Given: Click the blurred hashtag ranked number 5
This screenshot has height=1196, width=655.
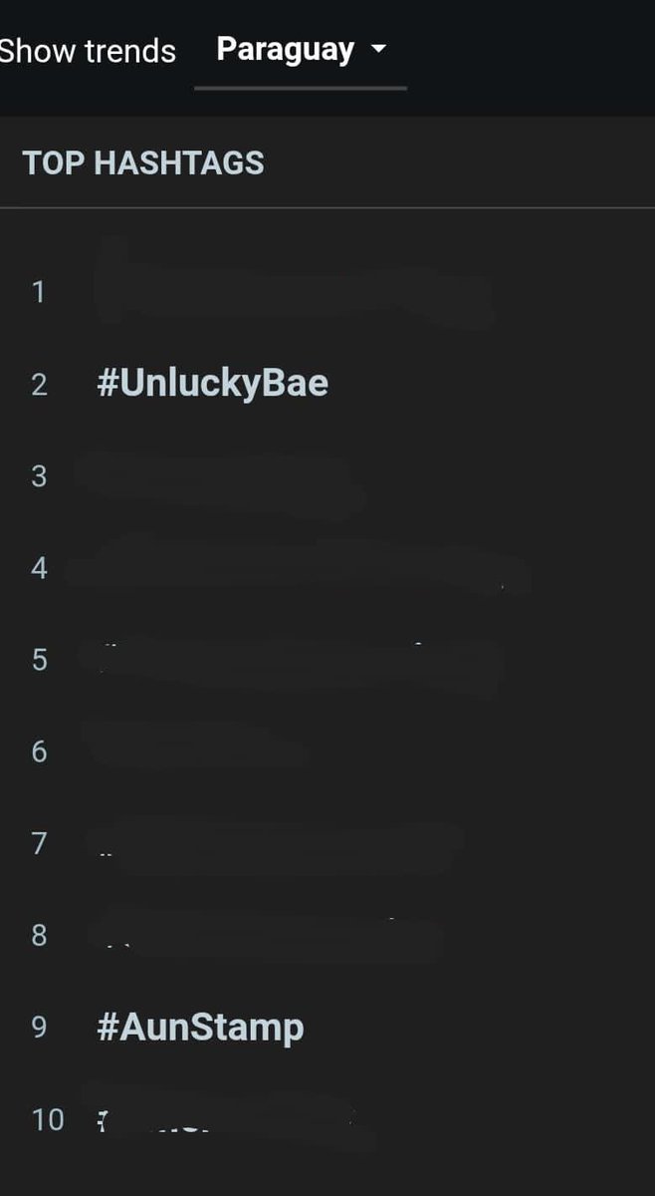Looking at the screenshot, I should 299,660.
